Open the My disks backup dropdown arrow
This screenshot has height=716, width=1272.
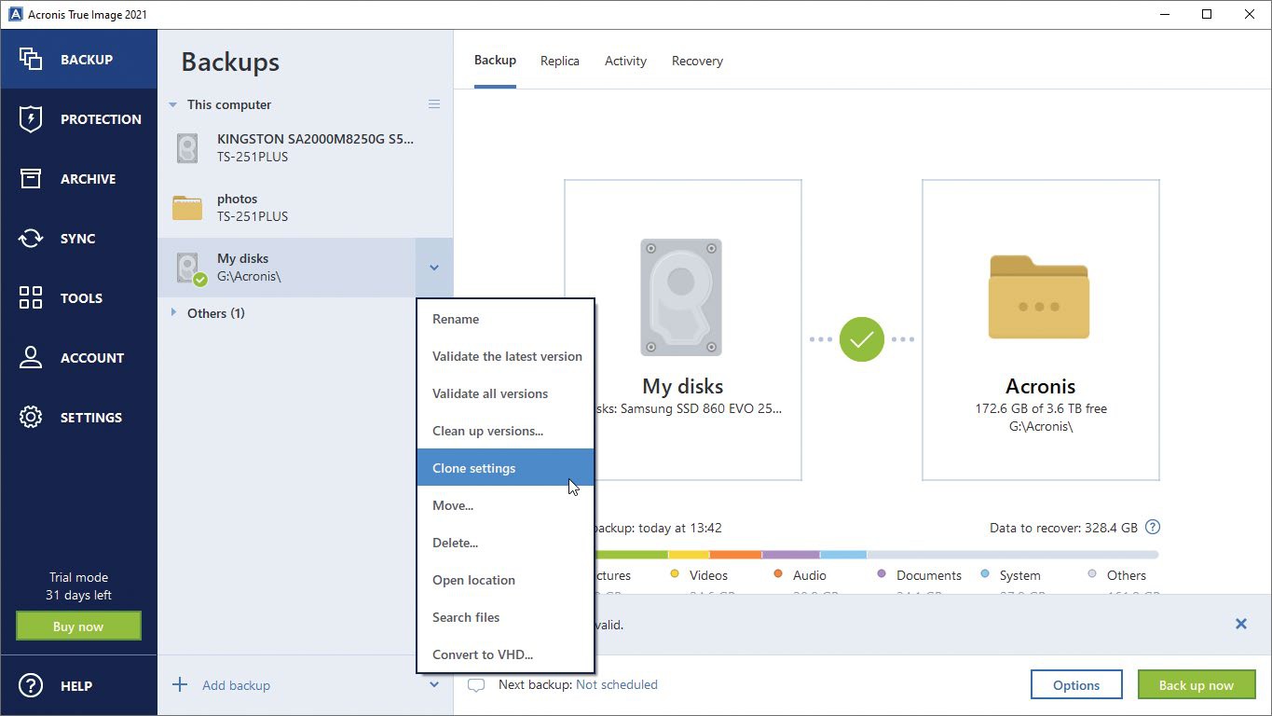pos(434,268)
